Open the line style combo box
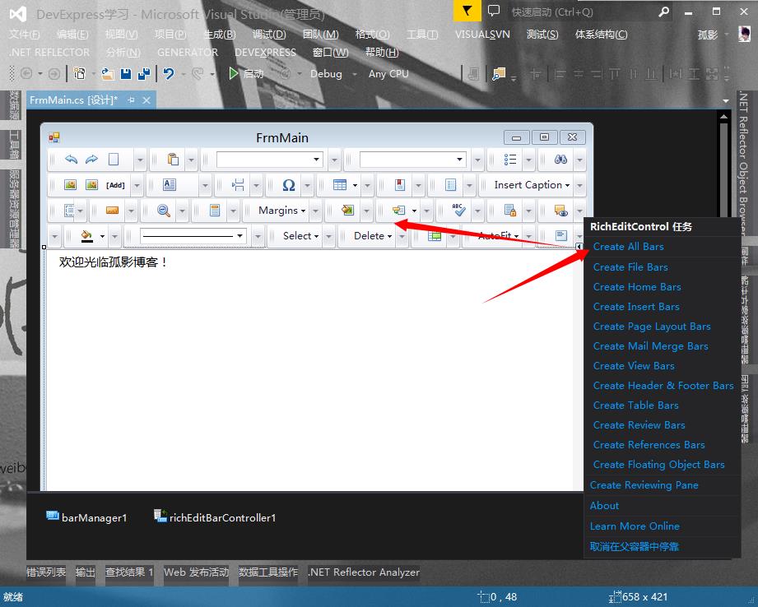 pos(193,236)
